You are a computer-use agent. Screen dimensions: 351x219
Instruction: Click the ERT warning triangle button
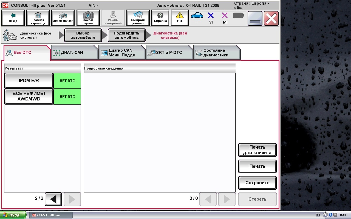coord(180,18)
